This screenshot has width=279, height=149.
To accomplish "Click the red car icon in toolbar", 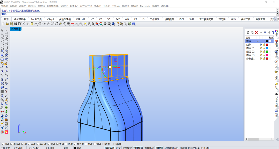I will coord(73,24).
